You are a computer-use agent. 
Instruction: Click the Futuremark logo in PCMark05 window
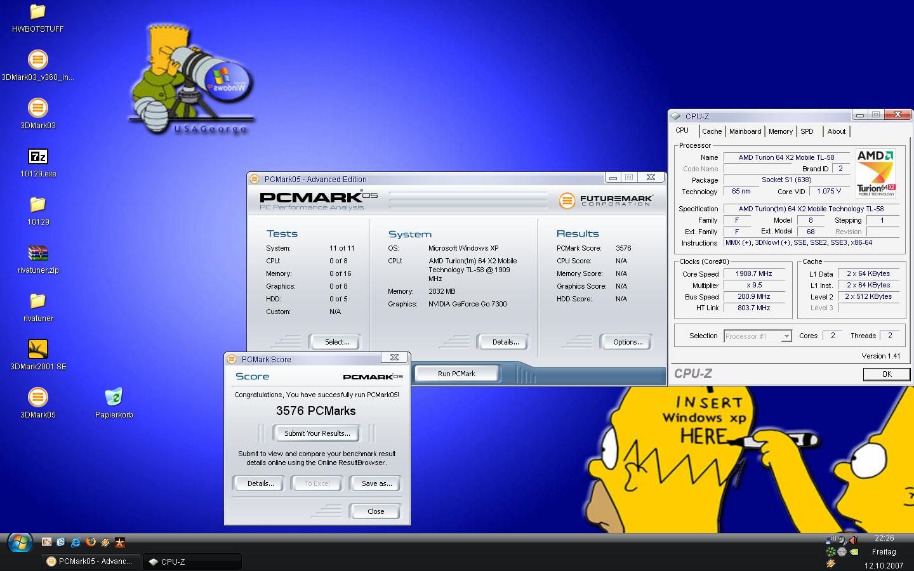pyautogui.click(x=606, y=200)
